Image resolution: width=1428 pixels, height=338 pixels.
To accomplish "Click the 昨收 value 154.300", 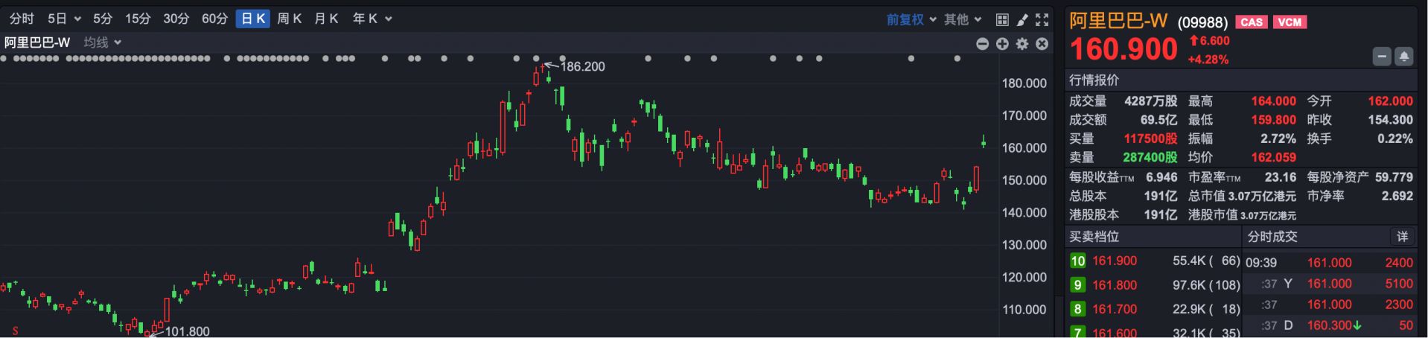I will tap(1390, 120).
